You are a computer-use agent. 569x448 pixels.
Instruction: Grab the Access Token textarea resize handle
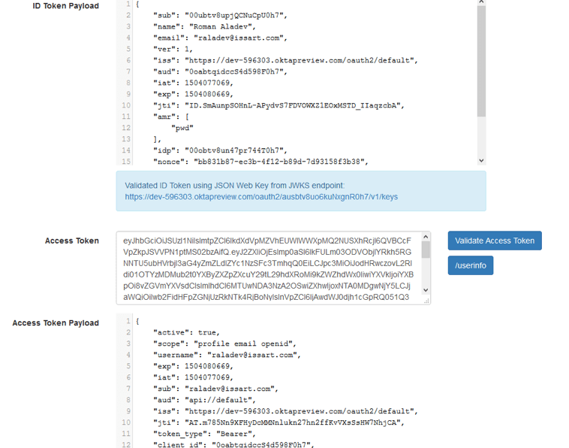tap(426, 301)
